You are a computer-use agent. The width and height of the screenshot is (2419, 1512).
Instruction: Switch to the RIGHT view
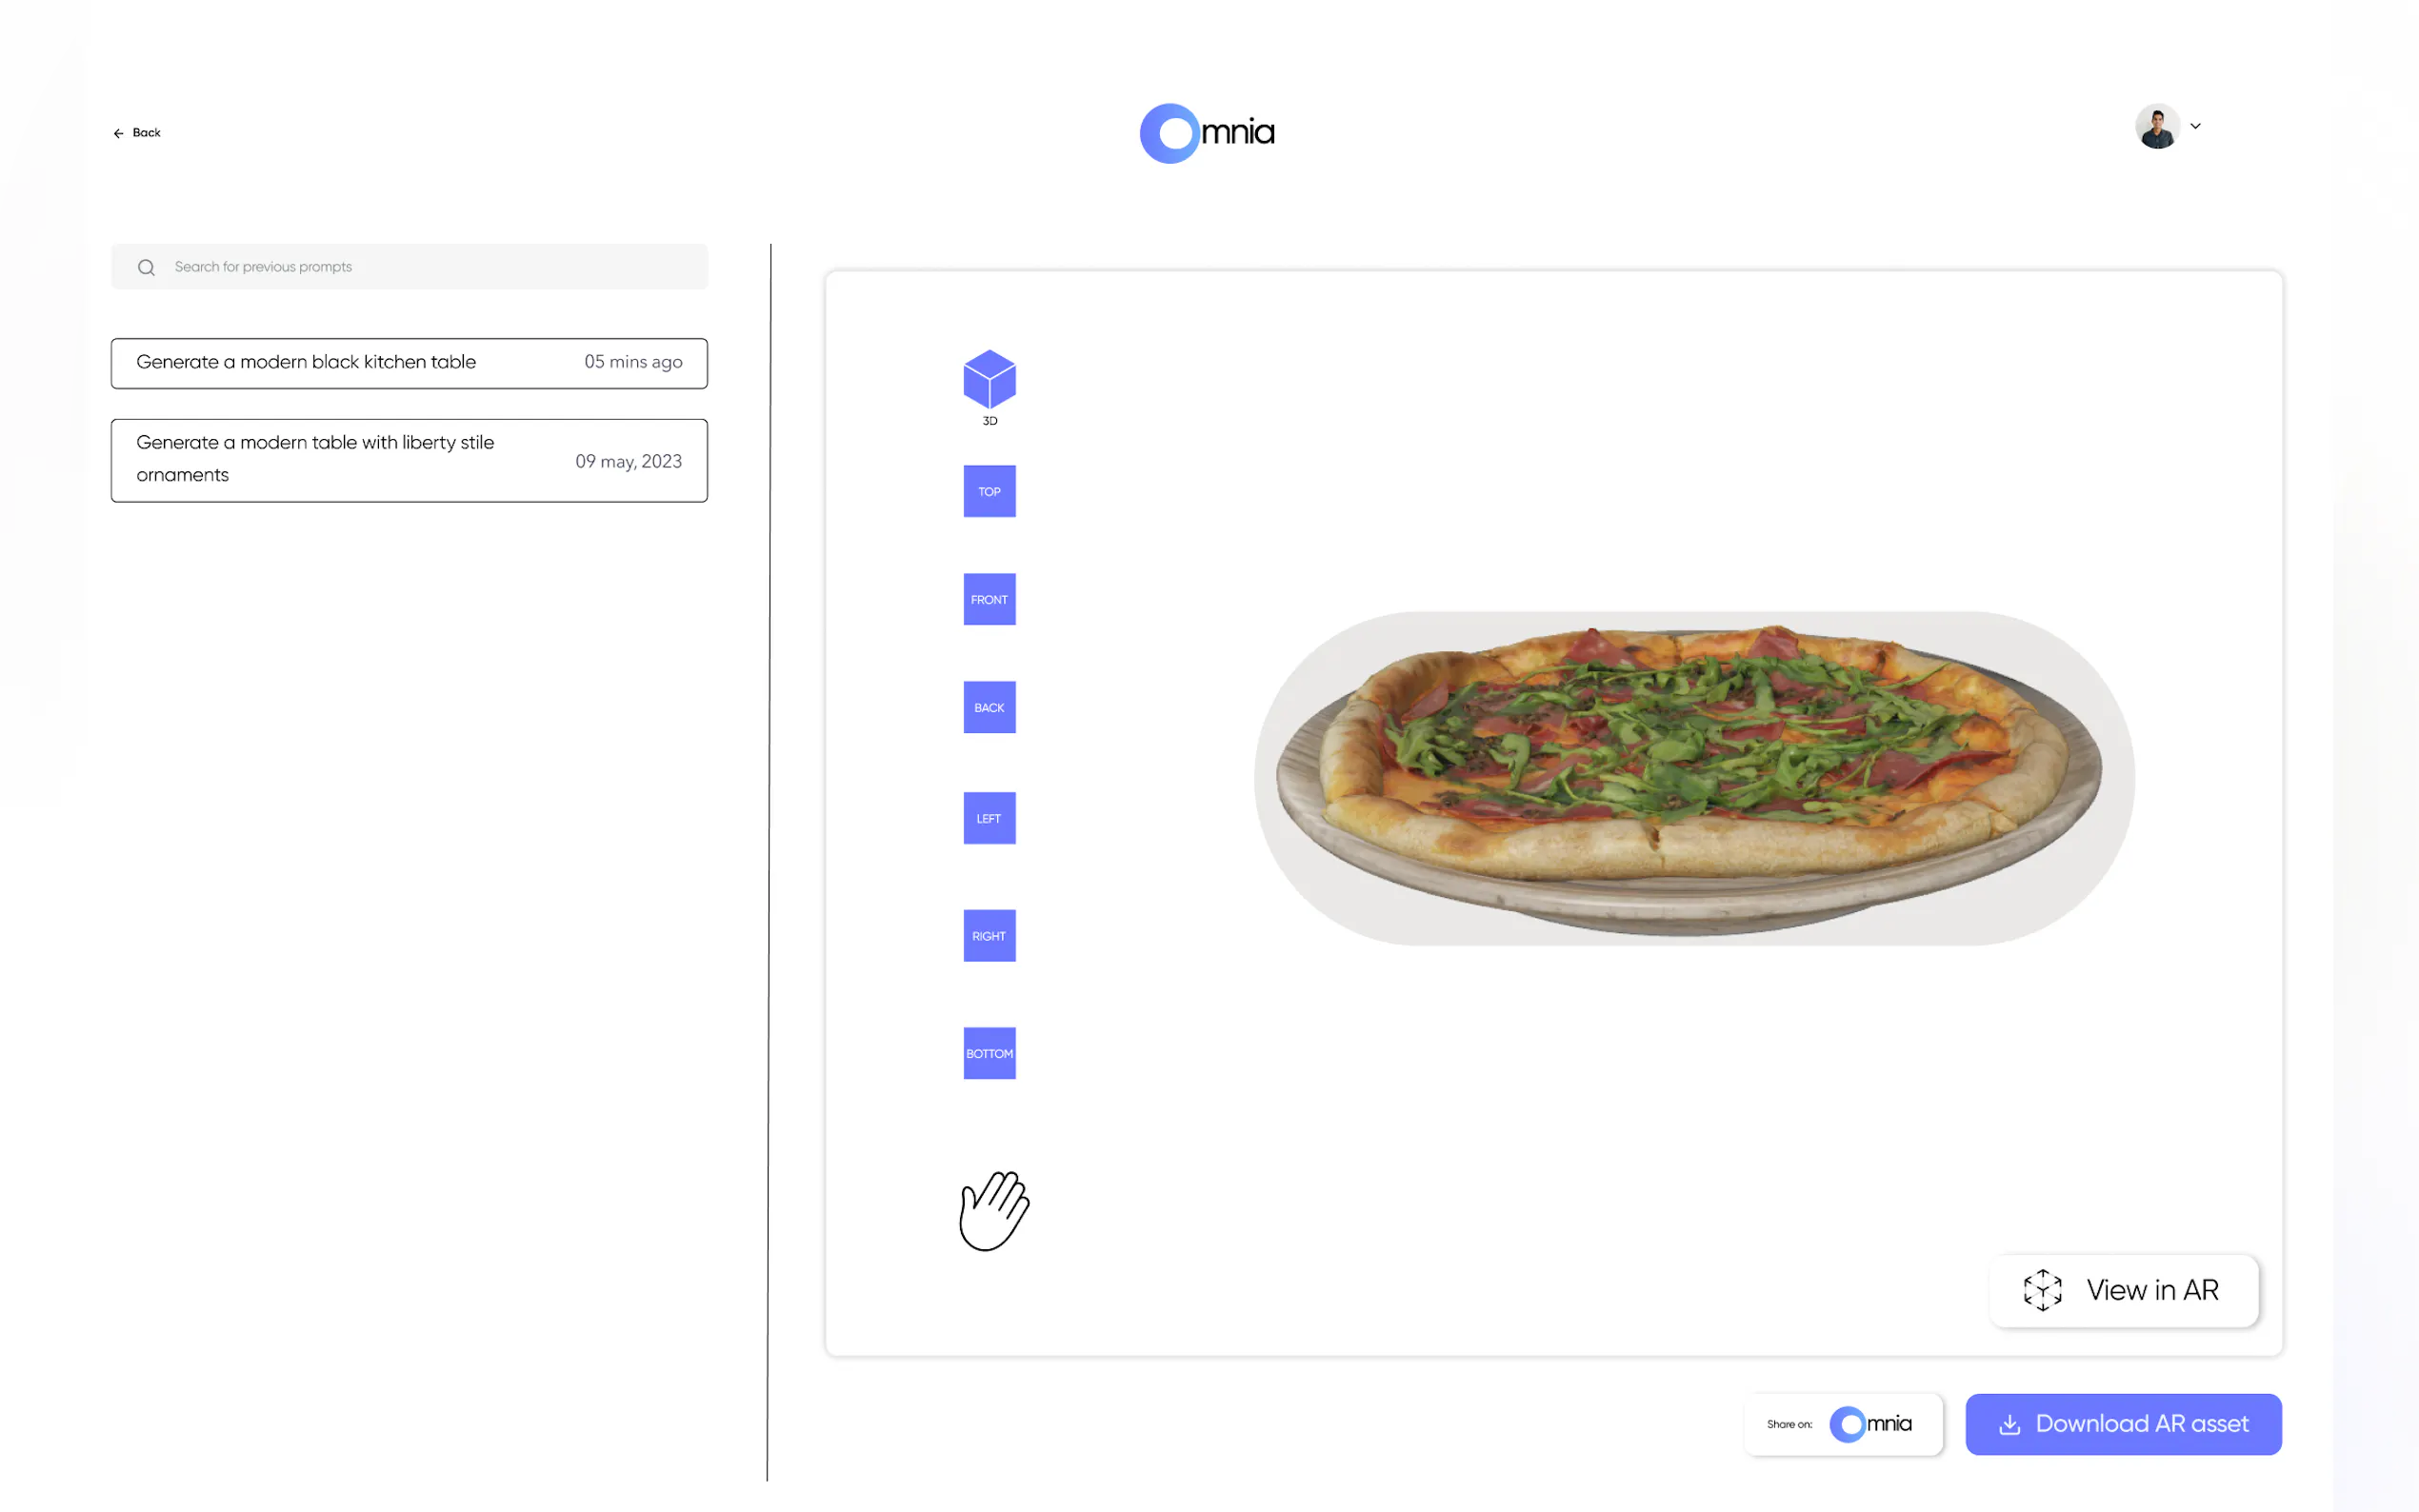pos(989,935)
